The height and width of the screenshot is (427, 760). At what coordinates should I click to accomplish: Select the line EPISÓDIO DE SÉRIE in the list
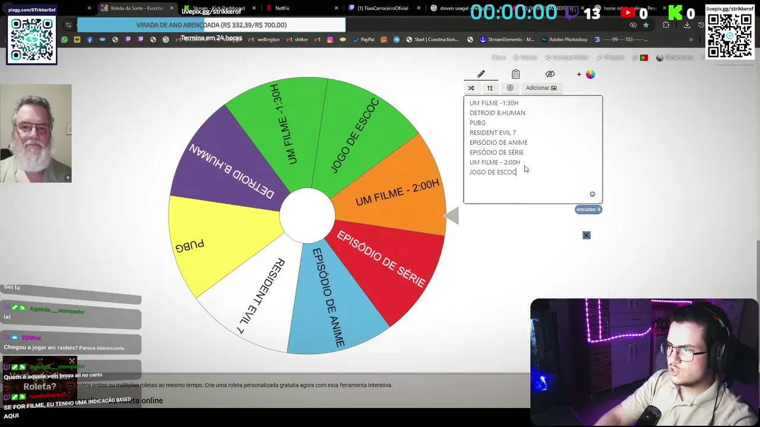tap(496, 152)
